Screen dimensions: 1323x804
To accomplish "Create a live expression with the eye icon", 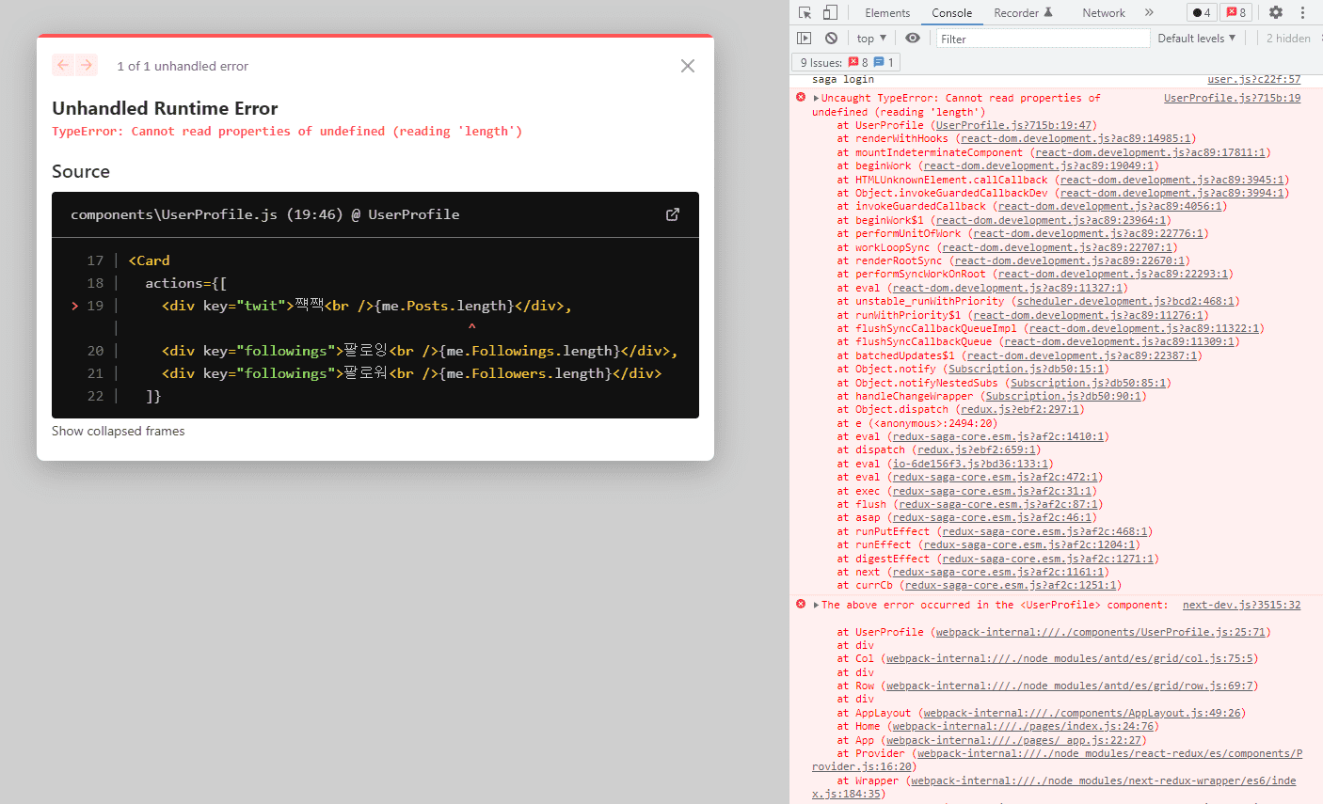I will [913, 39].
